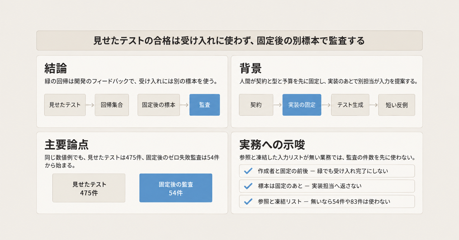Select the blue 実装の固定 box
Viewport: 459px width, 240px height.
pos(302,105)
